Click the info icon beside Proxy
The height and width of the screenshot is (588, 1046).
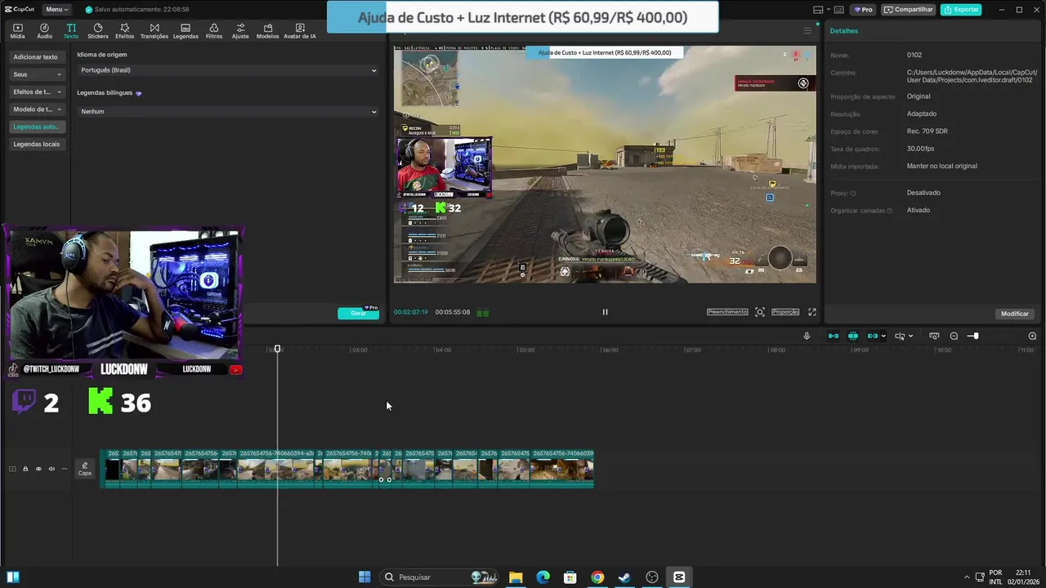tap(853, 194)
